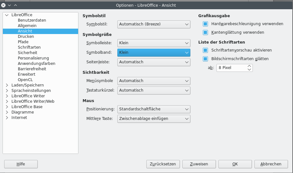This screenshot has width=293, height=173.
Task: Open OpenCL settings page
Action: click(25, 80)
